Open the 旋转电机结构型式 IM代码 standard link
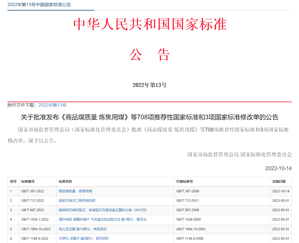This screenshot has width=299, height=243. pyautogui.click(x=103, y=210)
